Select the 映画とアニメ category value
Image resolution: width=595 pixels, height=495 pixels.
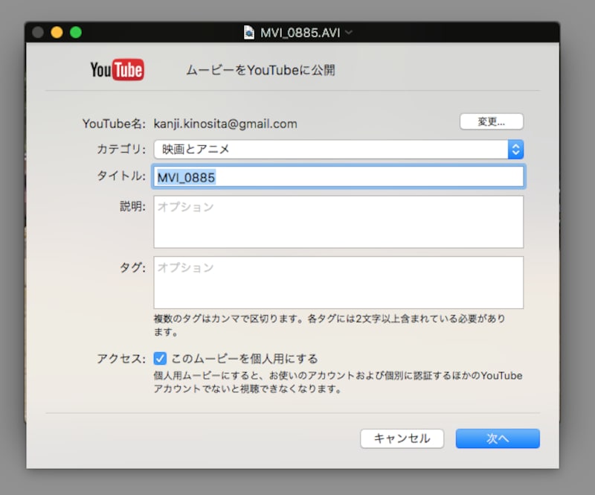point(196,149)
